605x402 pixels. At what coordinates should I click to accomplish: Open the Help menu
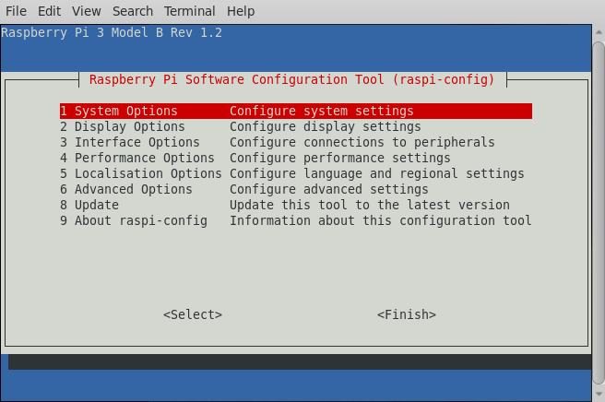click(x=241, y=11)
